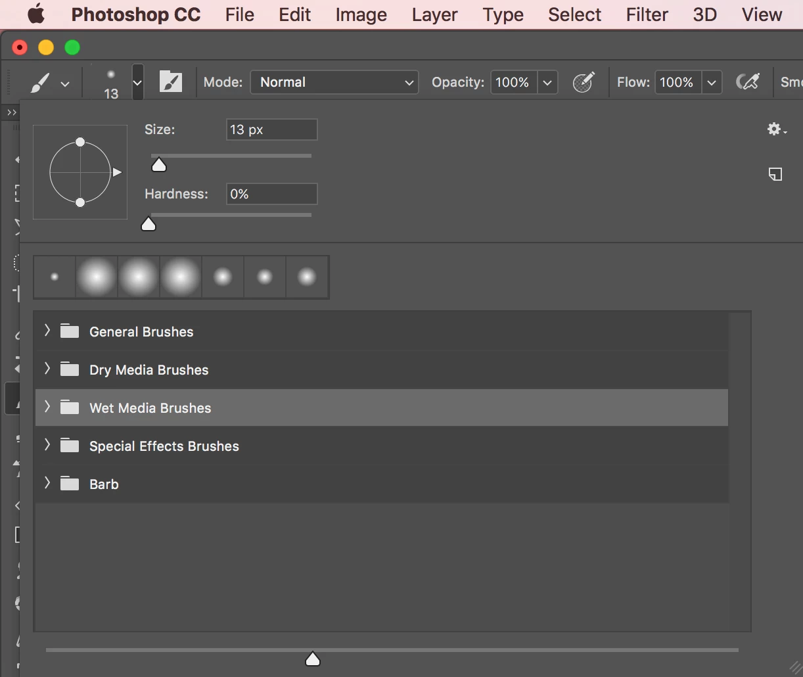Click the Flow 100% field
This screenshot has width=803, height=677.
click(x=677, y=82)
